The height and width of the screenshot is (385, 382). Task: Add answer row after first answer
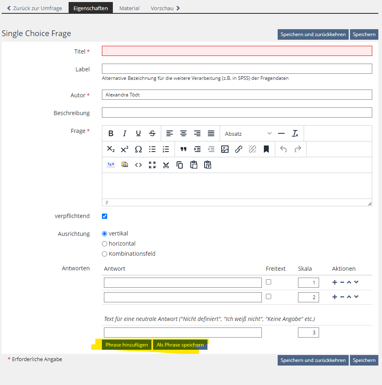335,282
